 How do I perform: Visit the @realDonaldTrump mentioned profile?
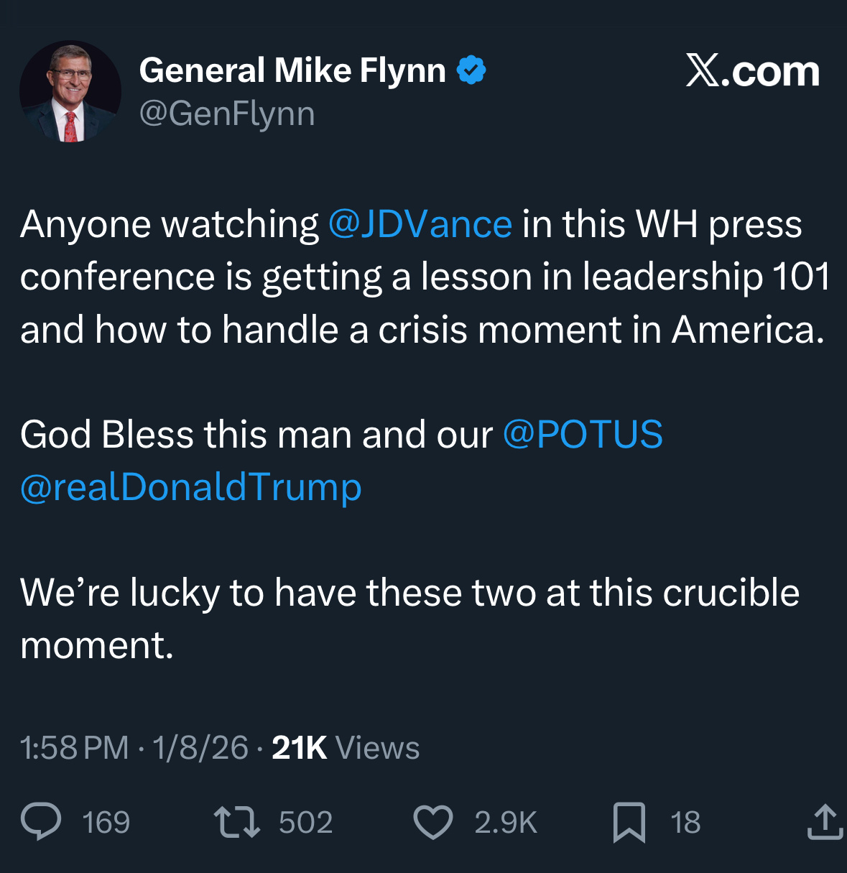(x=191, y=487)
